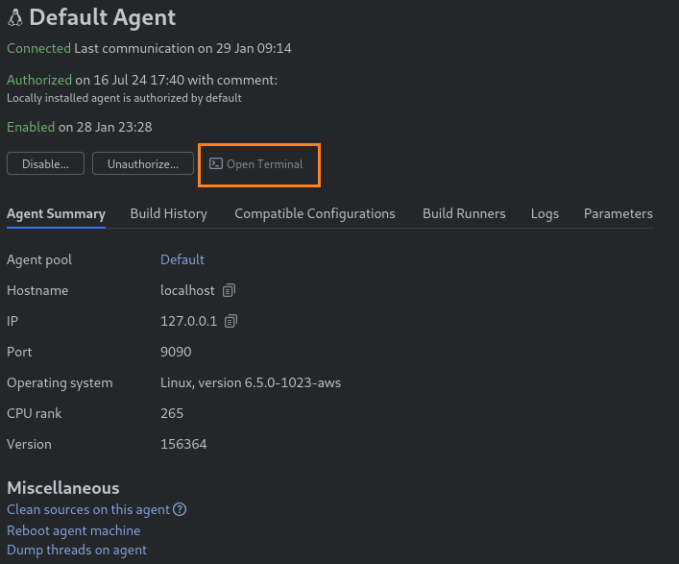The image size is (679, 564).
Task: Open help icon next to Clean sources
Action: point(180,509)
